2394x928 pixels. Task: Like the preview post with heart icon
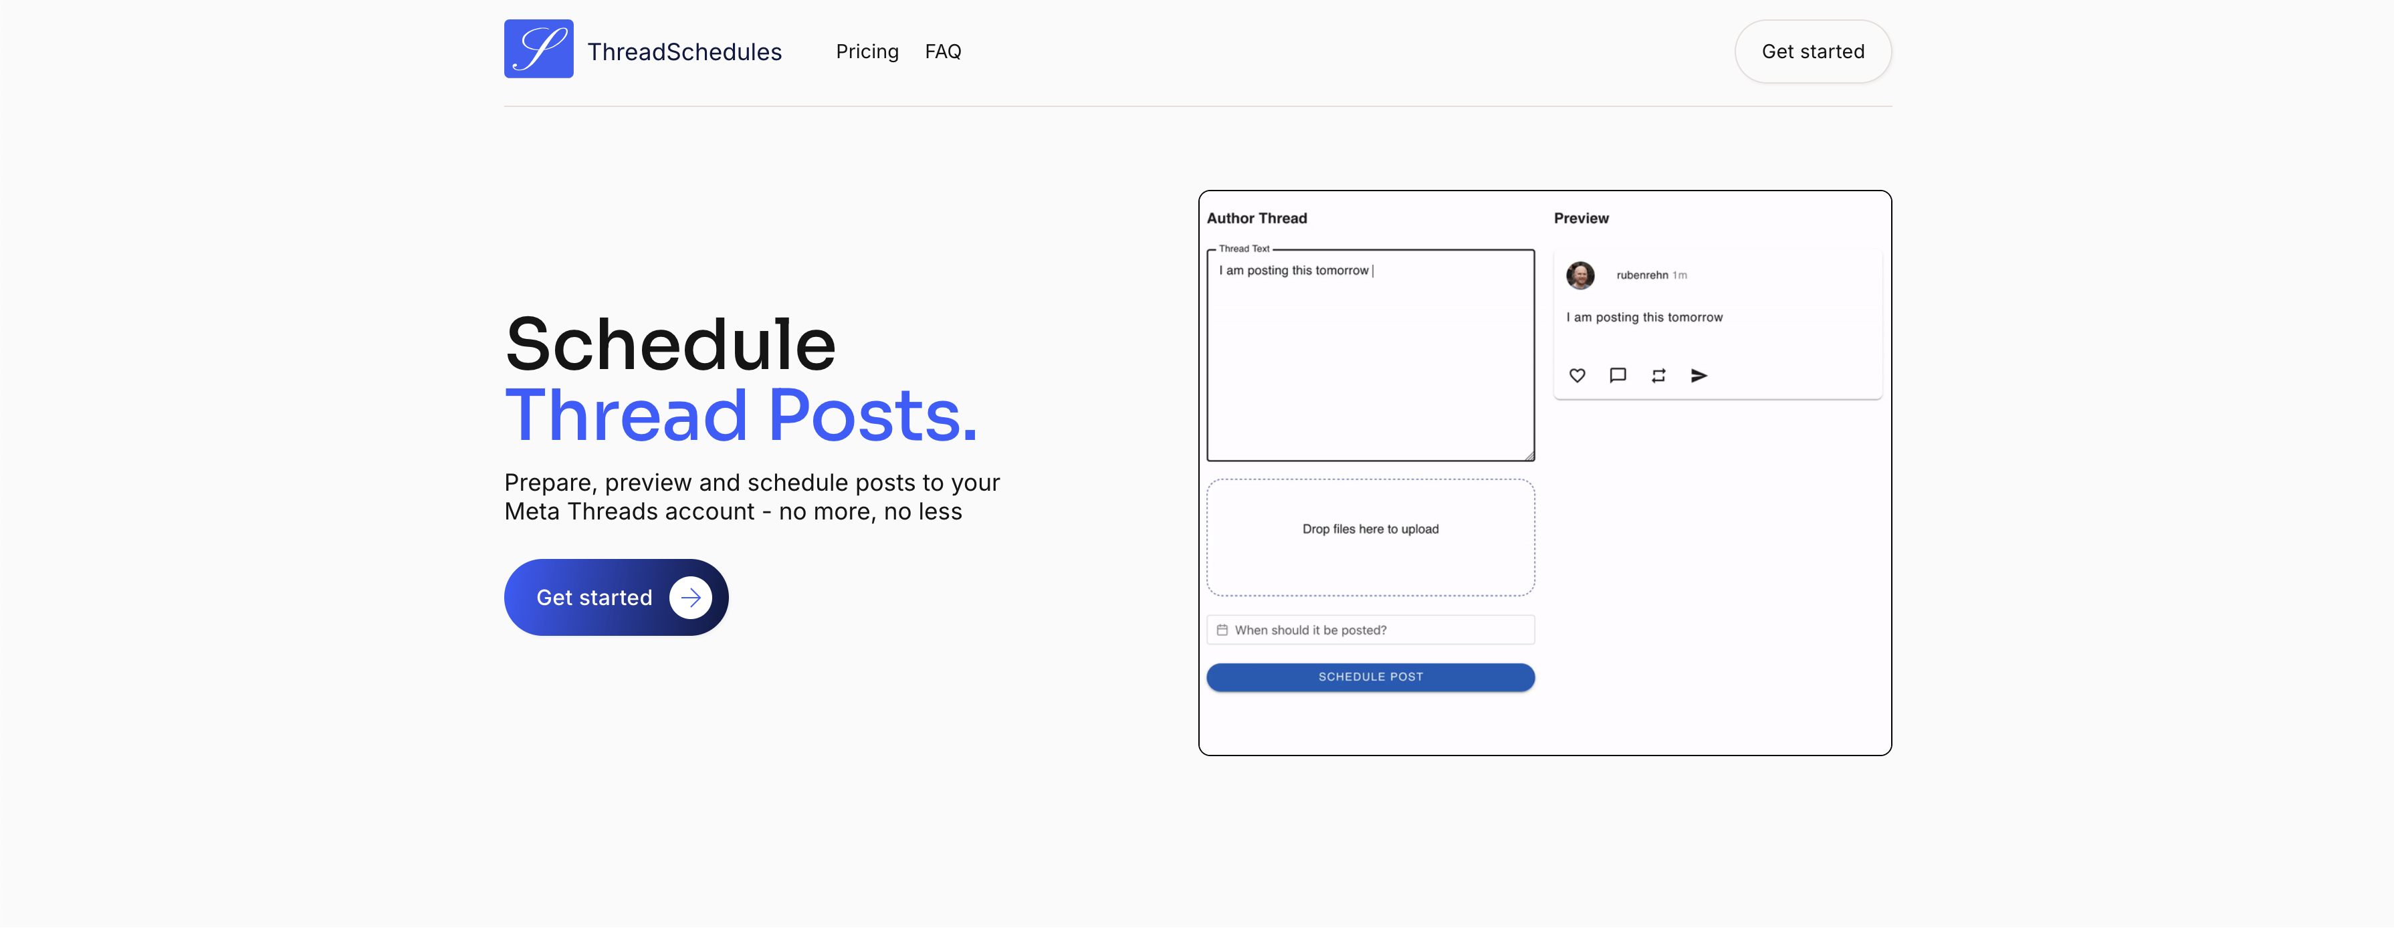[x=1577, y=375]
